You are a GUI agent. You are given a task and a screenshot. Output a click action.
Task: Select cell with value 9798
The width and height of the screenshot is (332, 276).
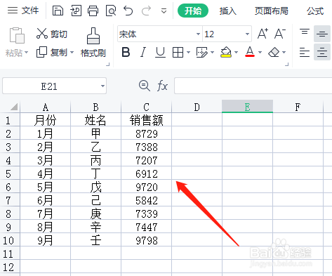point(147,240)
